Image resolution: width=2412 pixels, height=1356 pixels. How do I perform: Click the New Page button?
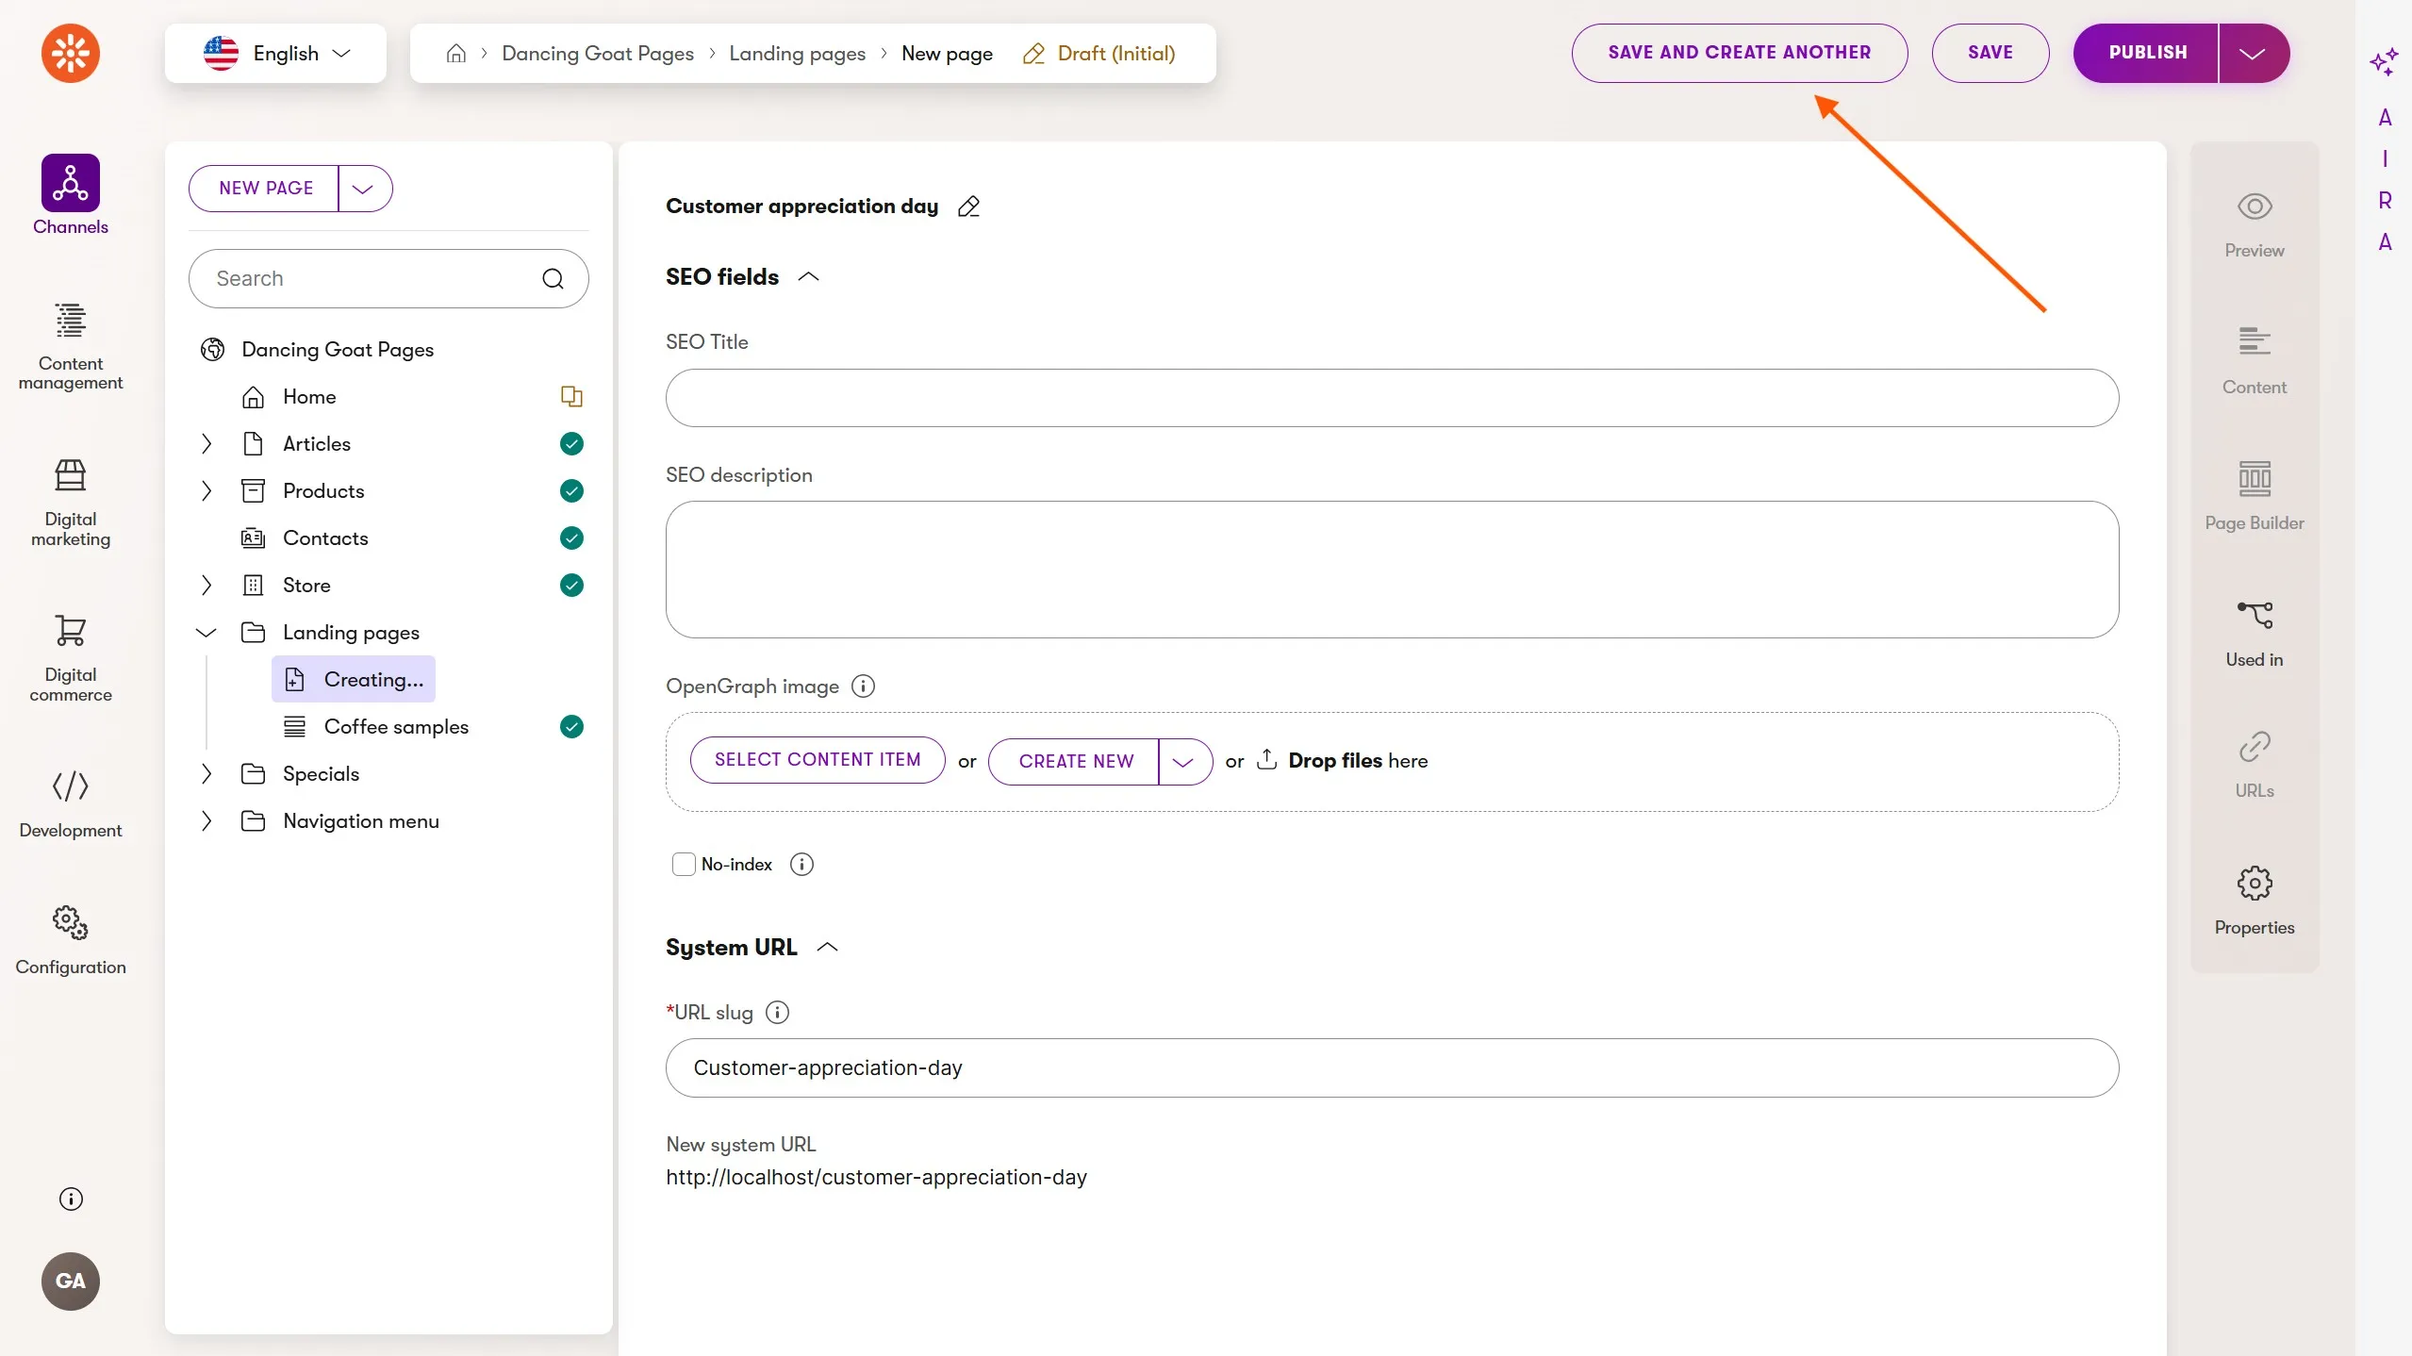pyautogui.click(x=265, y=189)
